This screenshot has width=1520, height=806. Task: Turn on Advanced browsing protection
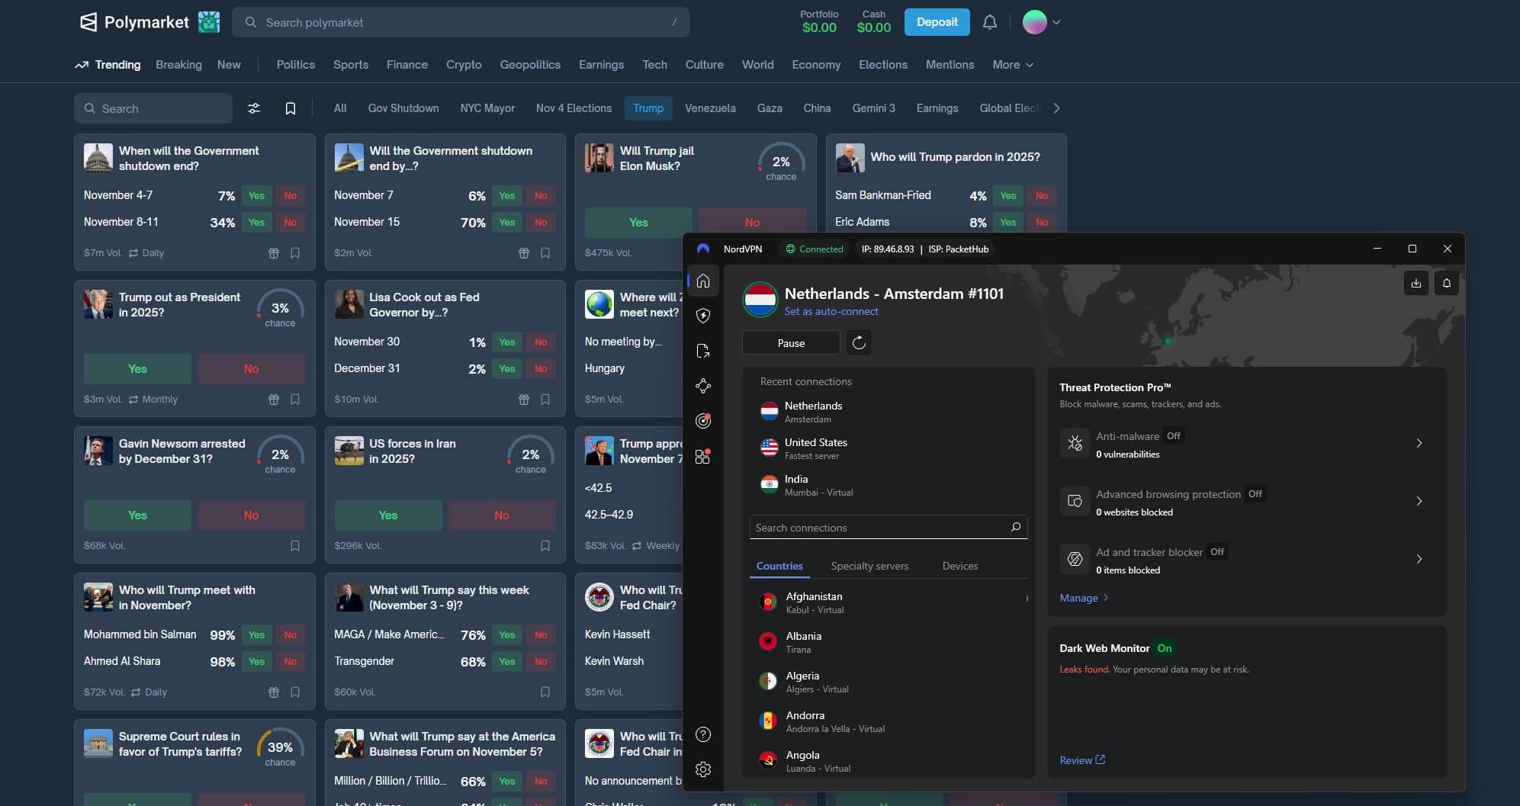click(x=1255, y=493)
